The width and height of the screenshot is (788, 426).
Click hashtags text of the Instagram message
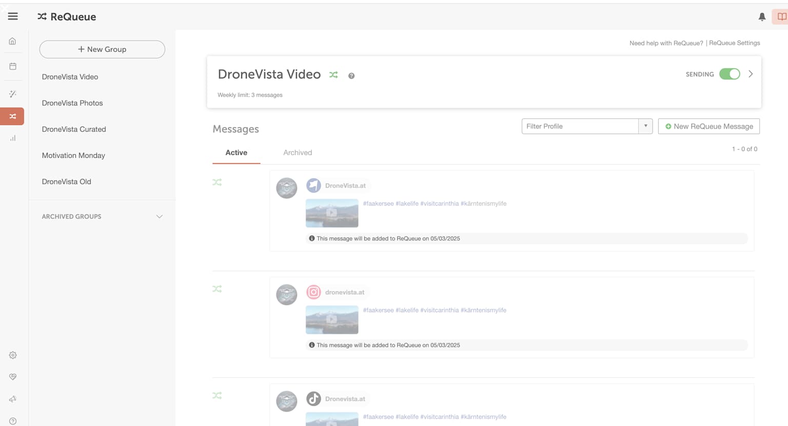(435, 310)
